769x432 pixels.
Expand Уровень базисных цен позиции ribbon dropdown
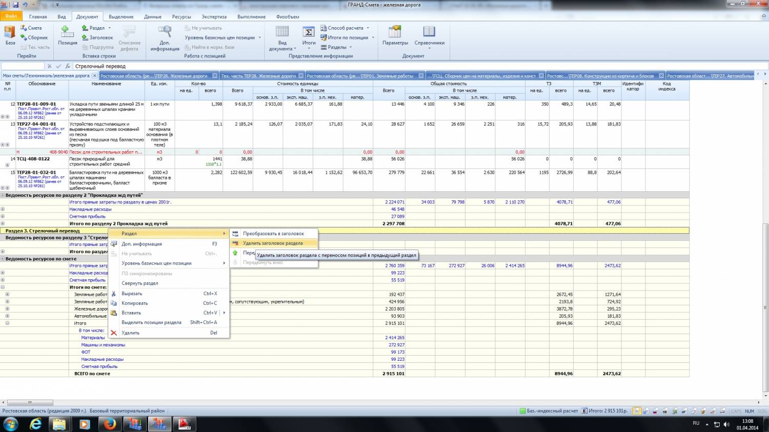(259, 37)
